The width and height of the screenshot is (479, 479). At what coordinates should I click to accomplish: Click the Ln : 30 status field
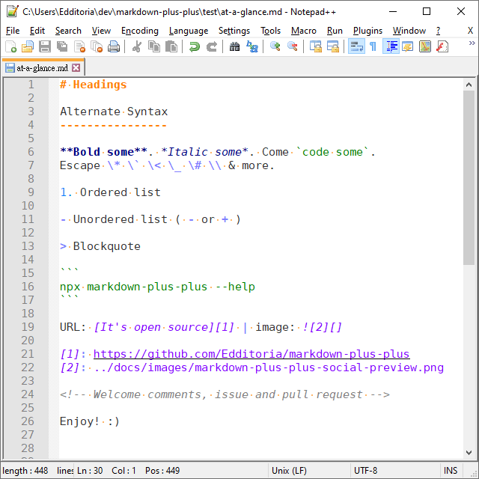click(x=90, y=471)
